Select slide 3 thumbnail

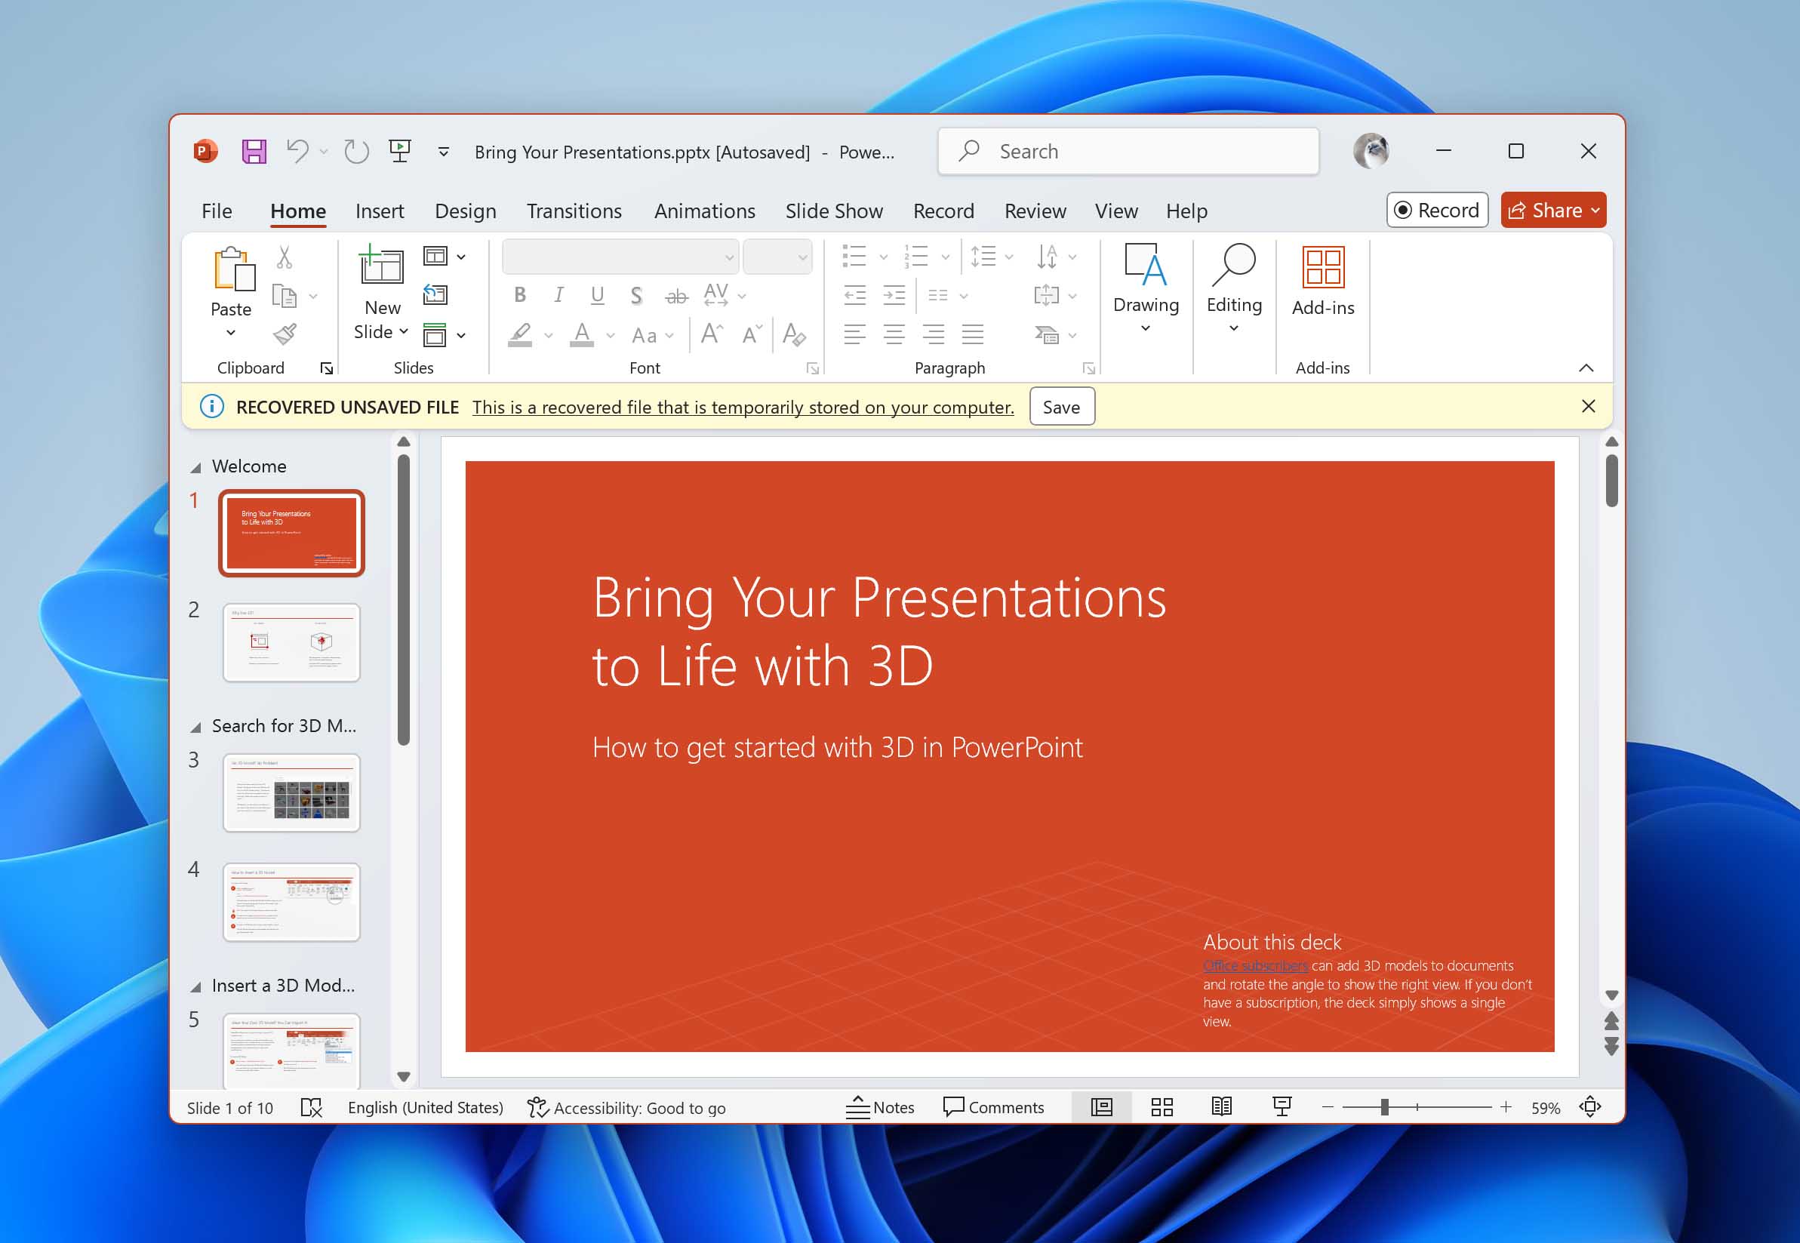click(x=291, y=792)
